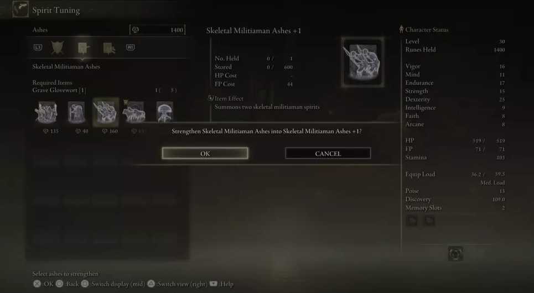Click the L1 previous category indicator
534x293 pixels.
[38, 48]
